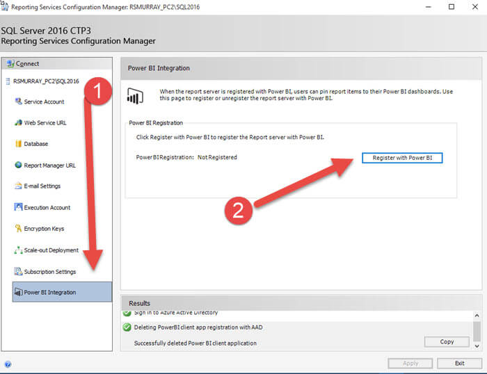Click the help question mark icon
The height and width of the screenshot is (374, 487).
(8, 364)
